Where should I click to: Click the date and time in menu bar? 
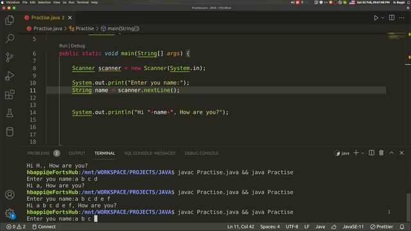pos(373,3)
